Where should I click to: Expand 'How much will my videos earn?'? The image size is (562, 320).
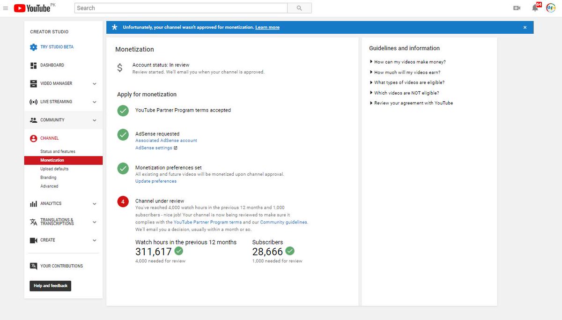[x=405, y=72]
